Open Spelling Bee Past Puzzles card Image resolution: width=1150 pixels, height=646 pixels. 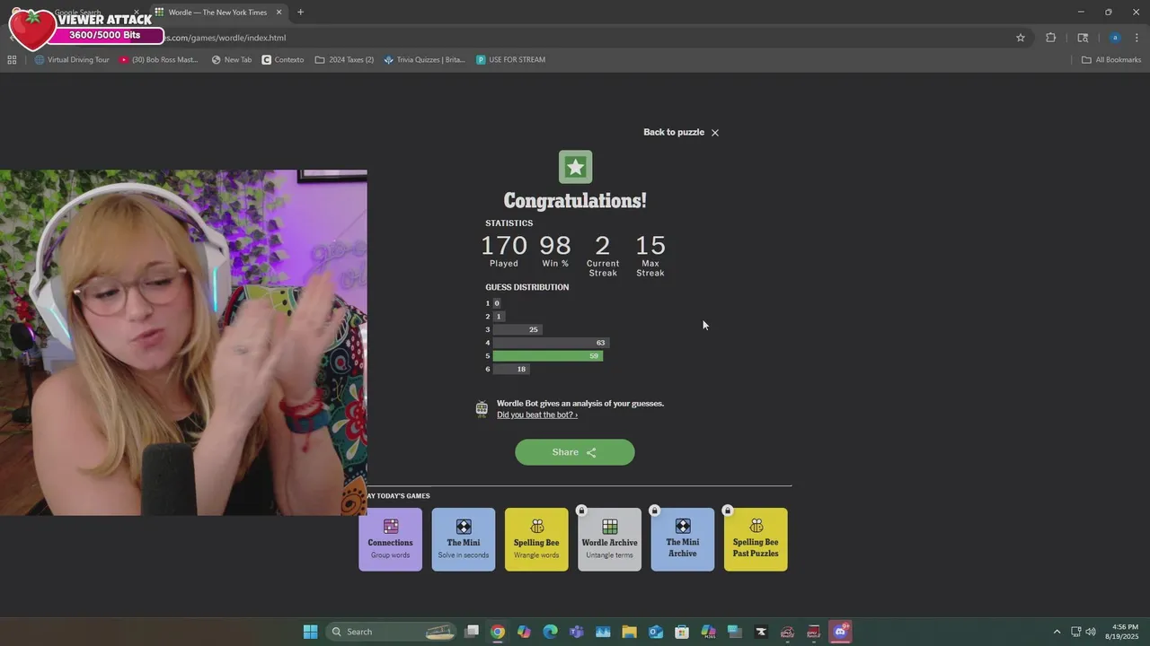click(x=756, y=539)
